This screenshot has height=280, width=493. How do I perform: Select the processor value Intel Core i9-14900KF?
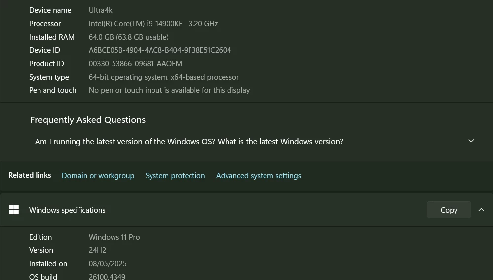(x=153, y=24)
